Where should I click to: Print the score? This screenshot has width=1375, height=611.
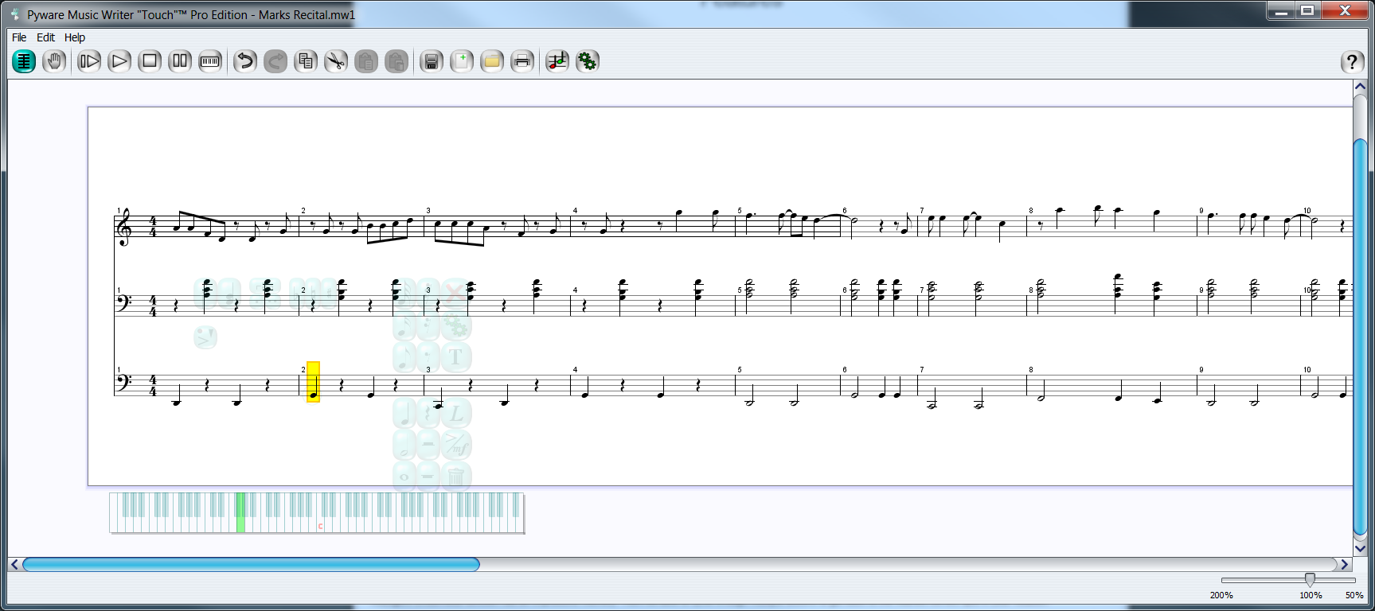[522, 61]
